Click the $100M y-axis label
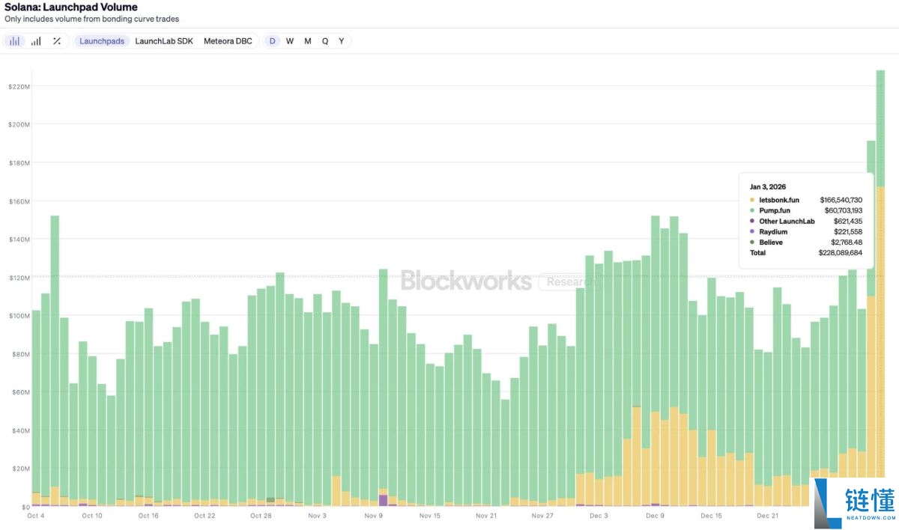Image resolution: width=899 pixels, height=530 pixels. point(19,316)
